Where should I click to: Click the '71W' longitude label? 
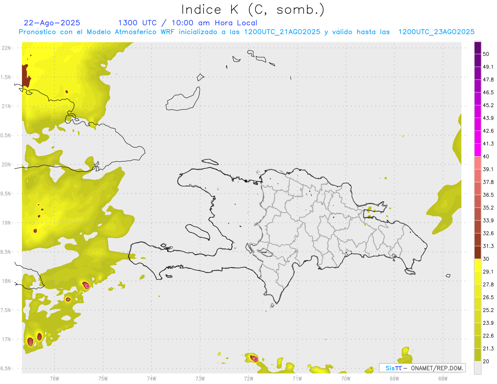[x=297, y=378]
